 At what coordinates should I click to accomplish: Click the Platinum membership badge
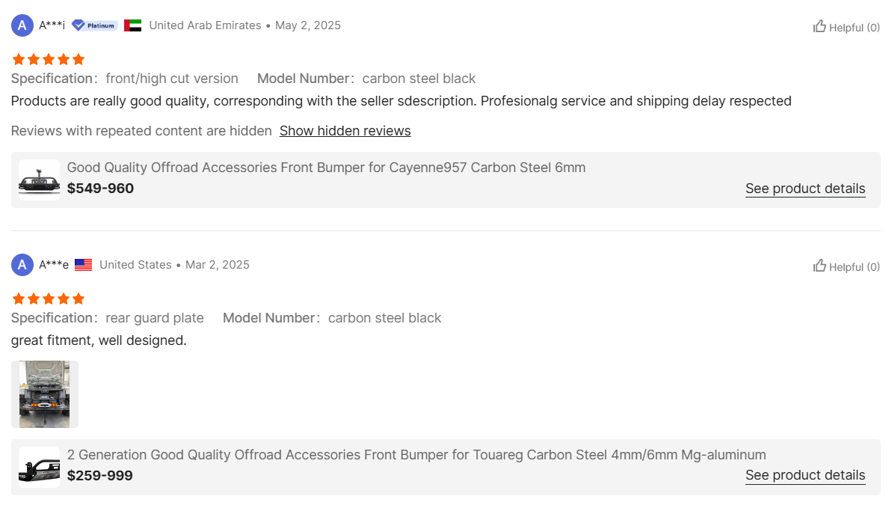point(94,25)
